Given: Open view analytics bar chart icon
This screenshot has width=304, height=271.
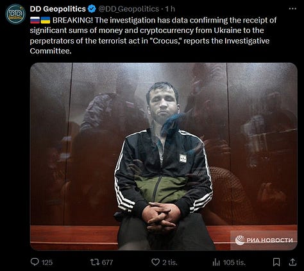Looking at the screenshot, I should (x=216, y=262).
